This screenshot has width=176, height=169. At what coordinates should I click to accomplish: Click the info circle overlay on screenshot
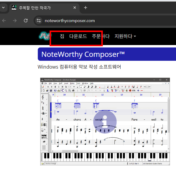coord(105,122)
